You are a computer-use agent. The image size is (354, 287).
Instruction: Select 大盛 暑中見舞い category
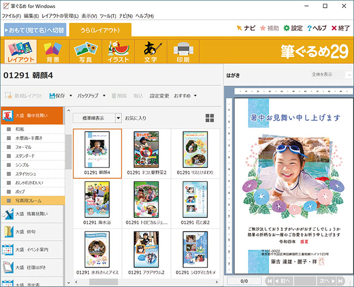pos(32,116)
